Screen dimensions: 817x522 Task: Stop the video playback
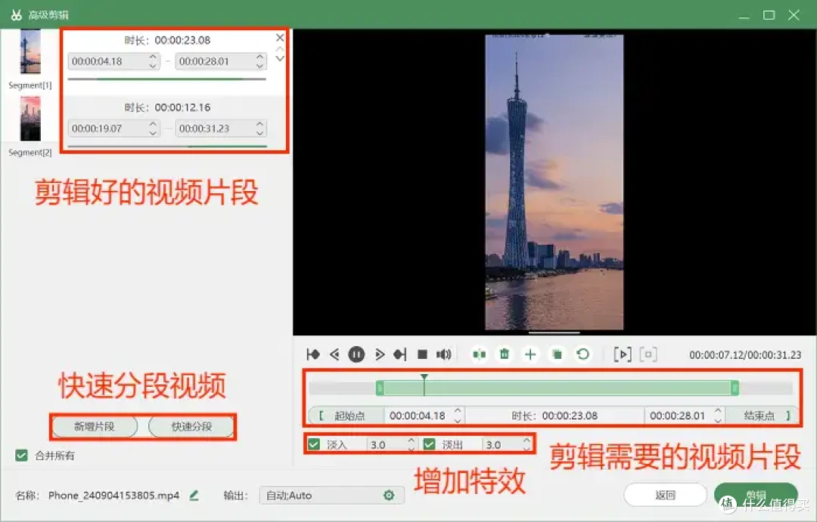423,354
